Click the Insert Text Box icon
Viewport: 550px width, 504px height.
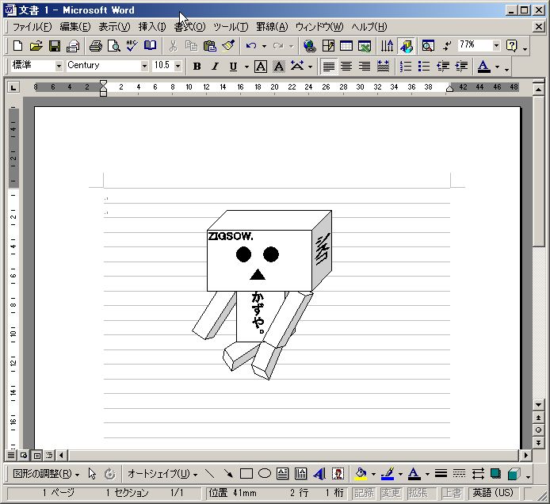(x=283, y=474)
